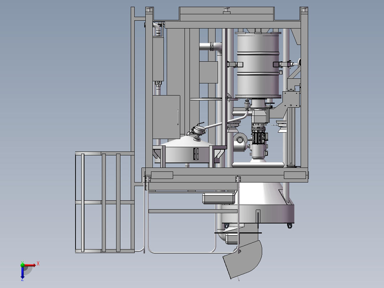Click the red X axis of the triad
The height and width of the screenshot is (288, 384).
30,265
